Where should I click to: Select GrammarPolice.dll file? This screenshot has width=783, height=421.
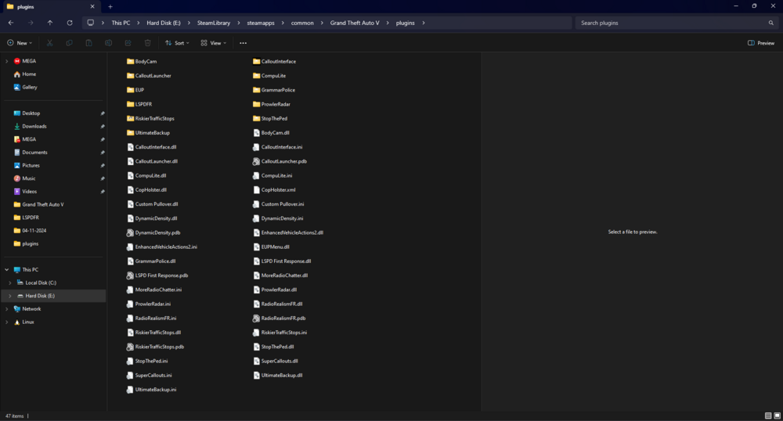point(151,261)
